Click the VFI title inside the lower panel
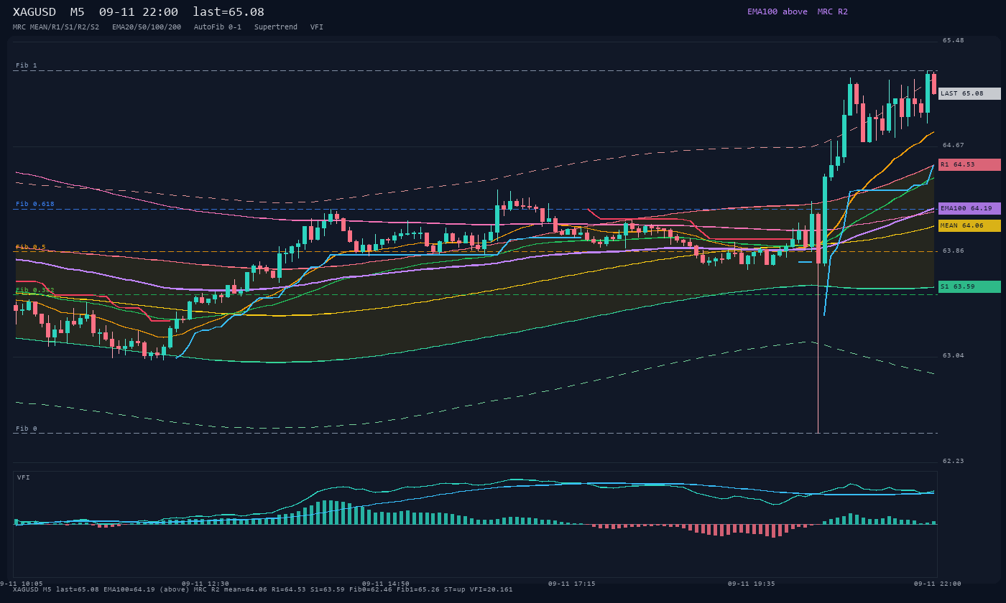Screen dimensions: 1006x603 click(x=24, y=477)
